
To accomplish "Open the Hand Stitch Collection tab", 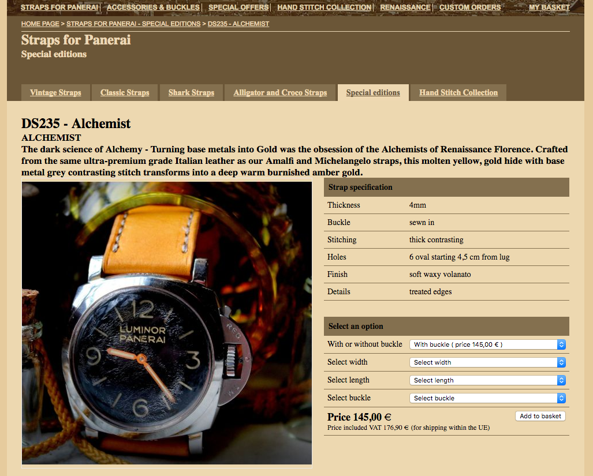I will tap(458, 92).
